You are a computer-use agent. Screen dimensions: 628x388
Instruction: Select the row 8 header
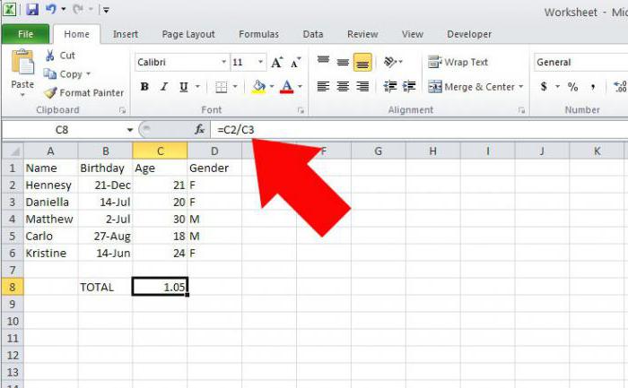point(13,288)
